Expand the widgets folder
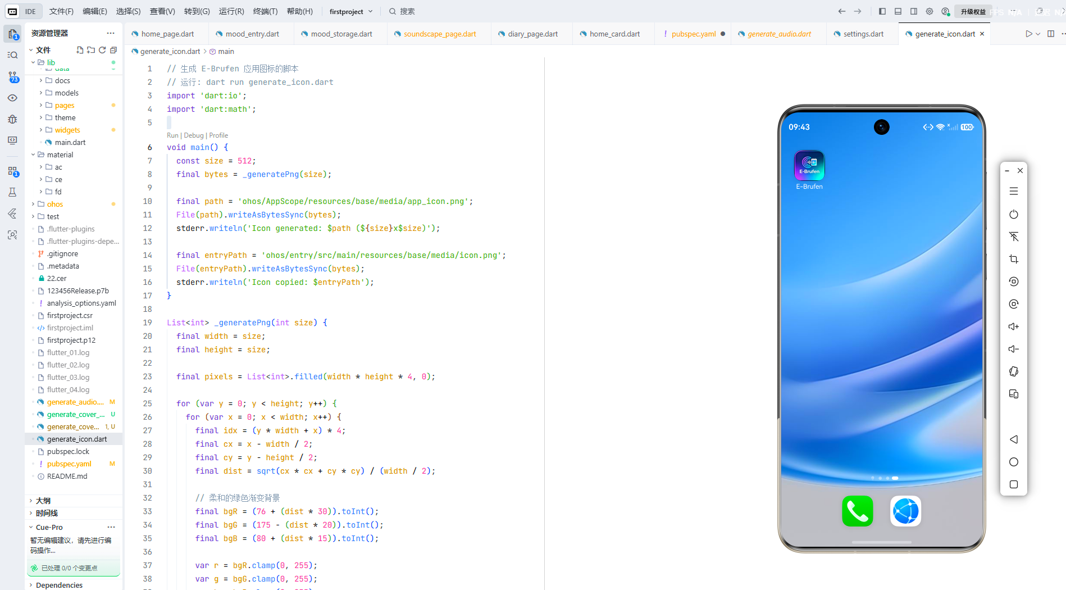Image resolution: width=1066 pixels, height=590 pixels. click(x=67, y=130)
